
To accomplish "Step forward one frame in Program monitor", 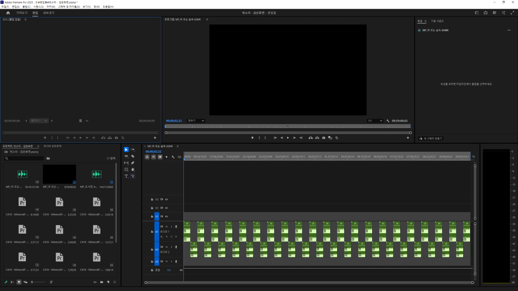I will click(x=294, y=138).
